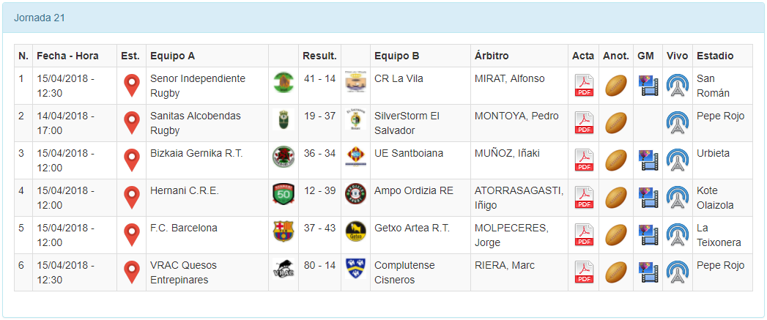The height and width of the screenshot is (320, 767).
Task: Click the Estadio column header
Action: 714,56
